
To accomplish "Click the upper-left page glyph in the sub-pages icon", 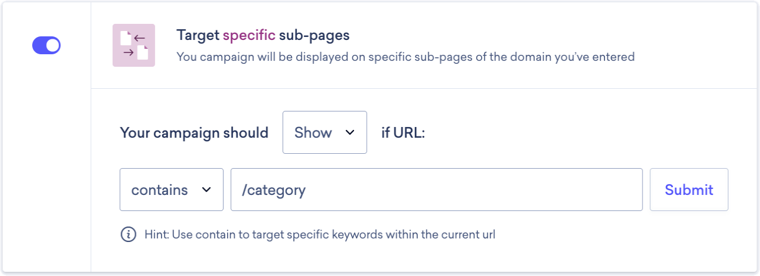I will click(125, 38).
